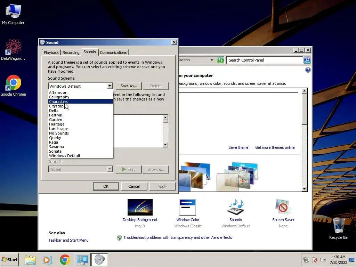
Task: Click the action center flag tray icon
Action: pos(314,260)
